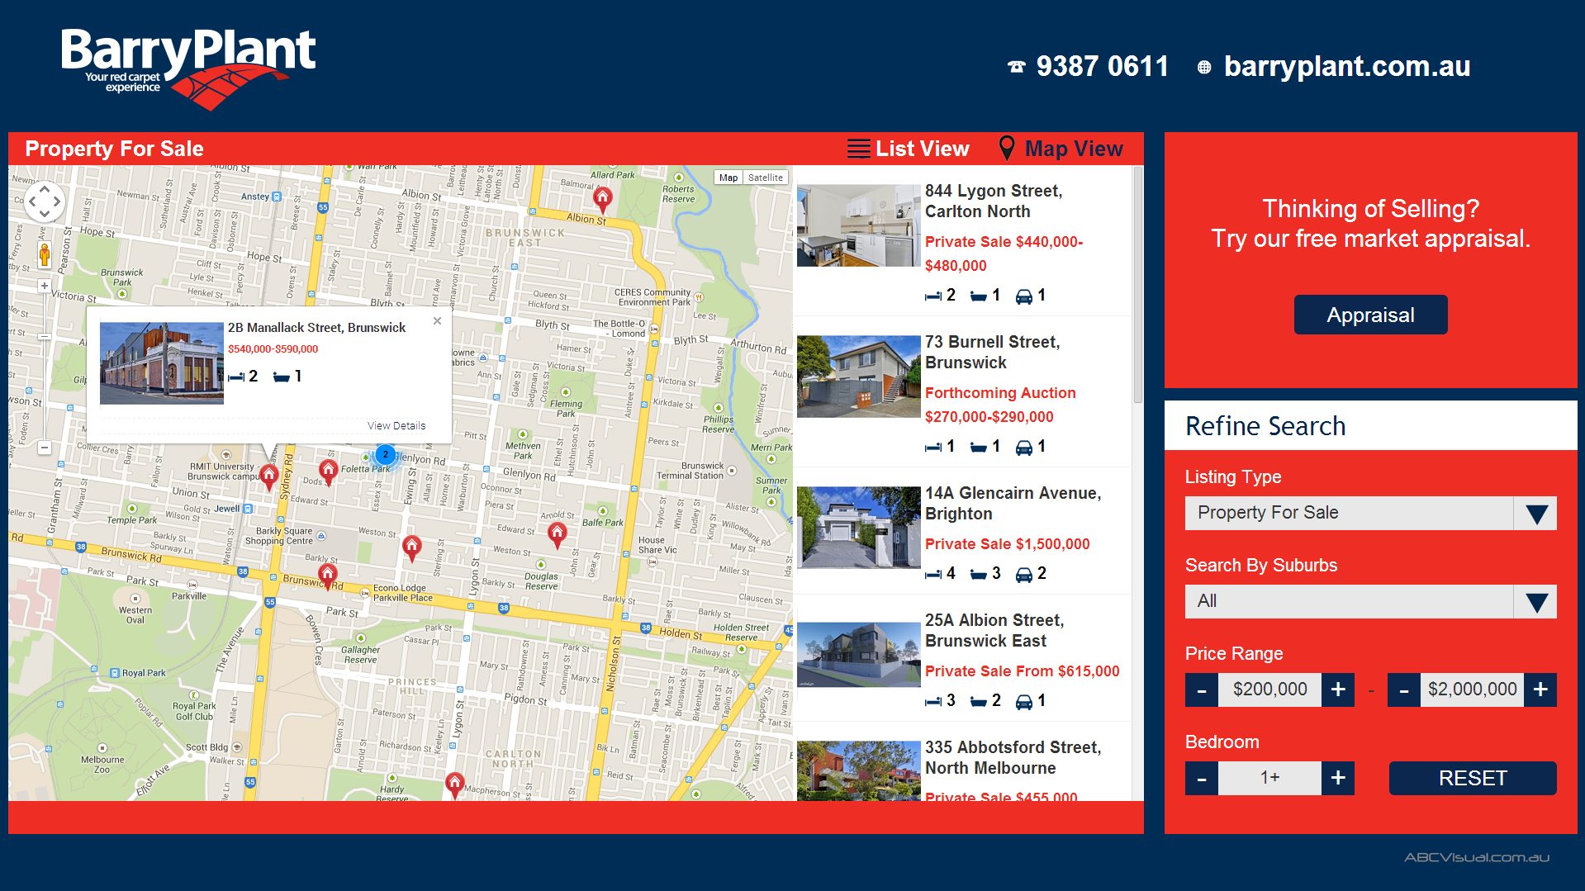Viewport: 1585px width, 891px height.
Task: Select 25A Albion Street, Brunswick East title
Action: 994,630
